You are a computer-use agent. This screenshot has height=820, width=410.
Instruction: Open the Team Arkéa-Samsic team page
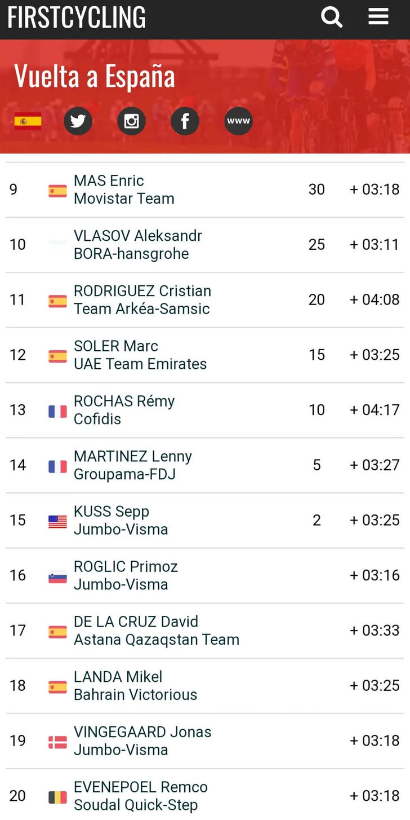[142, 309]
